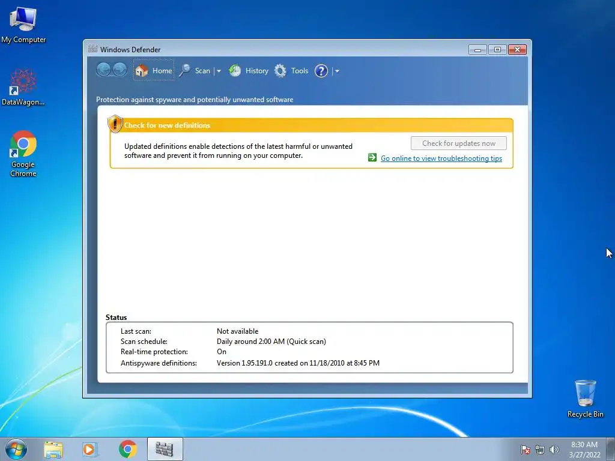The height and width of the screenshot is (461, 615).
Task: Click the warning shield icon in banner
Action: click(x=115, y=124)
